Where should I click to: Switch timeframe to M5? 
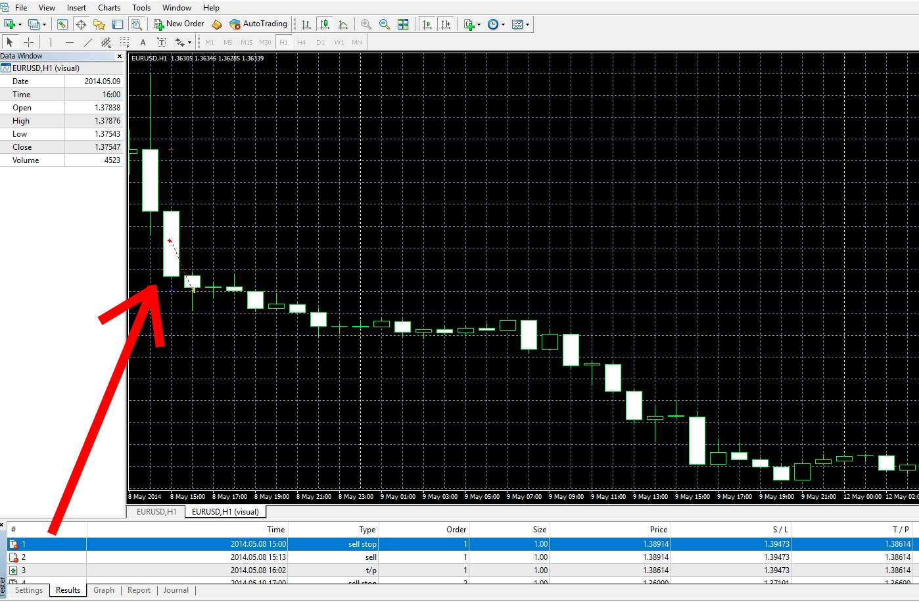point(228,42)
